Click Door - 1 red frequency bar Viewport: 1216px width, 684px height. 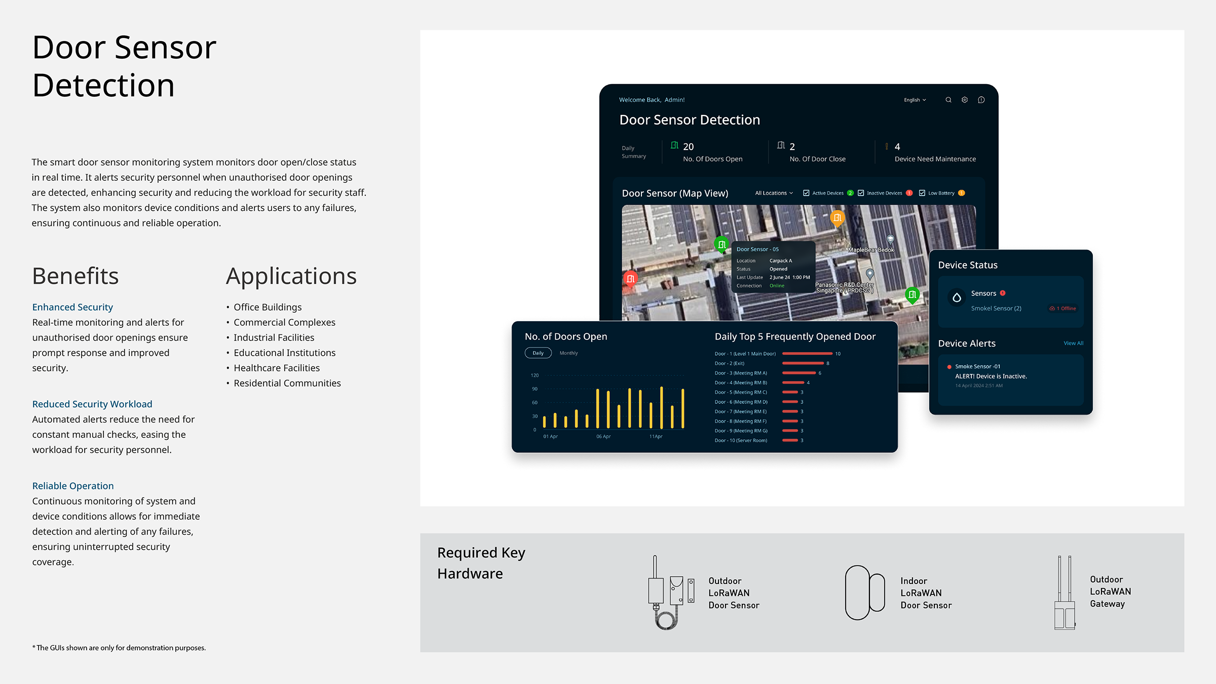[807, 354]
